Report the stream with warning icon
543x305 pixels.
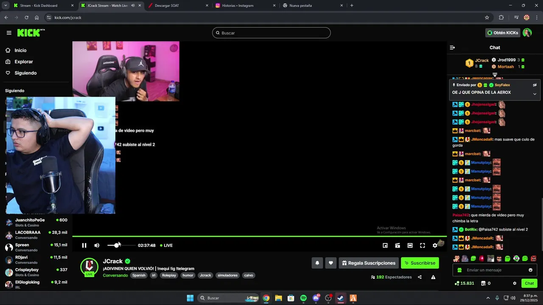pos(433,277)
